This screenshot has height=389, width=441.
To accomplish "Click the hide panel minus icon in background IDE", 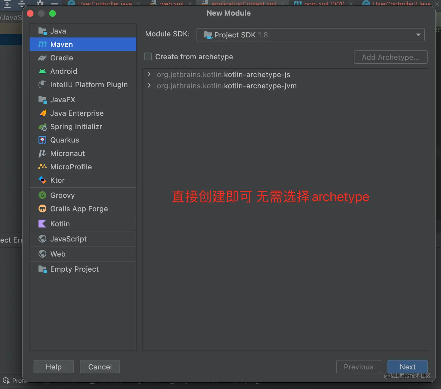I will click(x=55, y=4).
